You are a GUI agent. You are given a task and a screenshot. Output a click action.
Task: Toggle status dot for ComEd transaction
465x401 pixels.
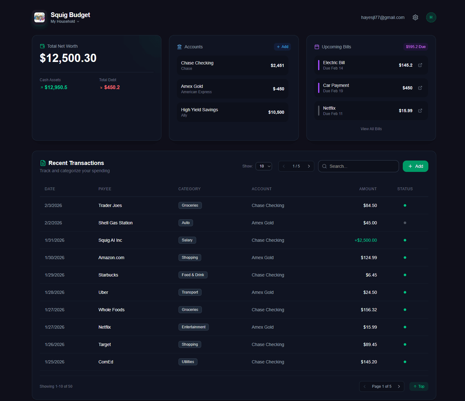pos(405,362)
